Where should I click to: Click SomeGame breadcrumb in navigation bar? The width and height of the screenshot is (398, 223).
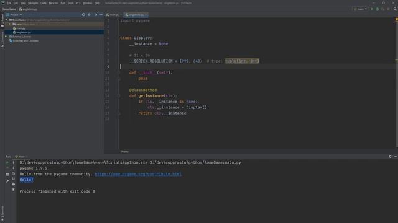pyautogui.click(x=9, y=9)
